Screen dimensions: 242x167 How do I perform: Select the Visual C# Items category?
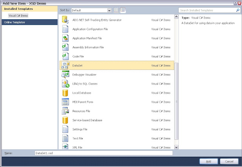point(18,15)
